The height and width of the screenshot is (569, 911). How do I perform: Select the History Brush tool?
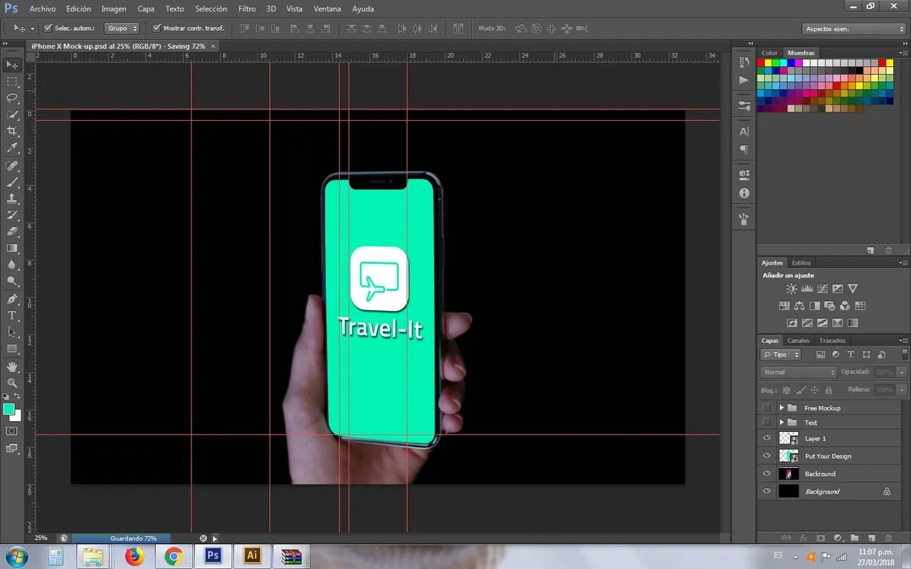tap(12, 215)
